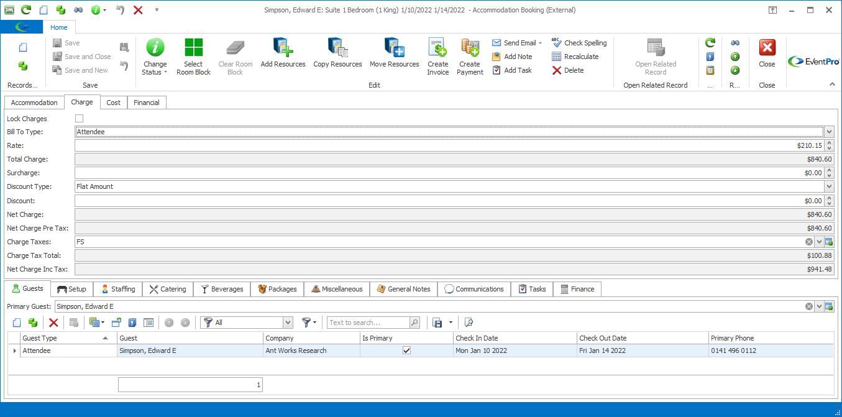Collapse the ribbon using the chevron
842x417 pixels.
(832, 85)
